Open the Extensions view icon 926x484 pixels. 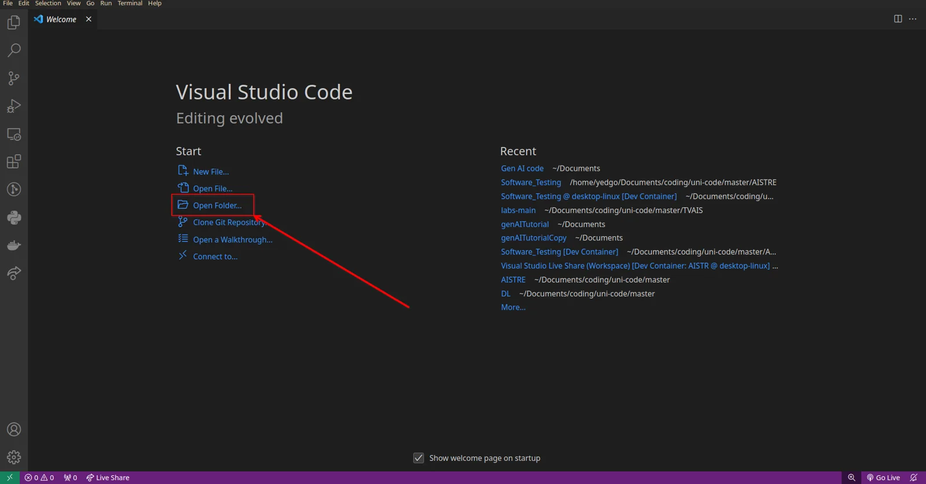(x=14, y=162)
